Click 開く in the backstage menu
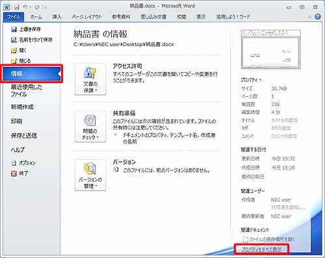This screenshot has height=258, width=325. (x=19, y=51)
